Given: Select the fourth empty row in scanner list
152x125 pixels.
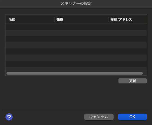Looking at the screenshot, I should [x=76, y=45].
